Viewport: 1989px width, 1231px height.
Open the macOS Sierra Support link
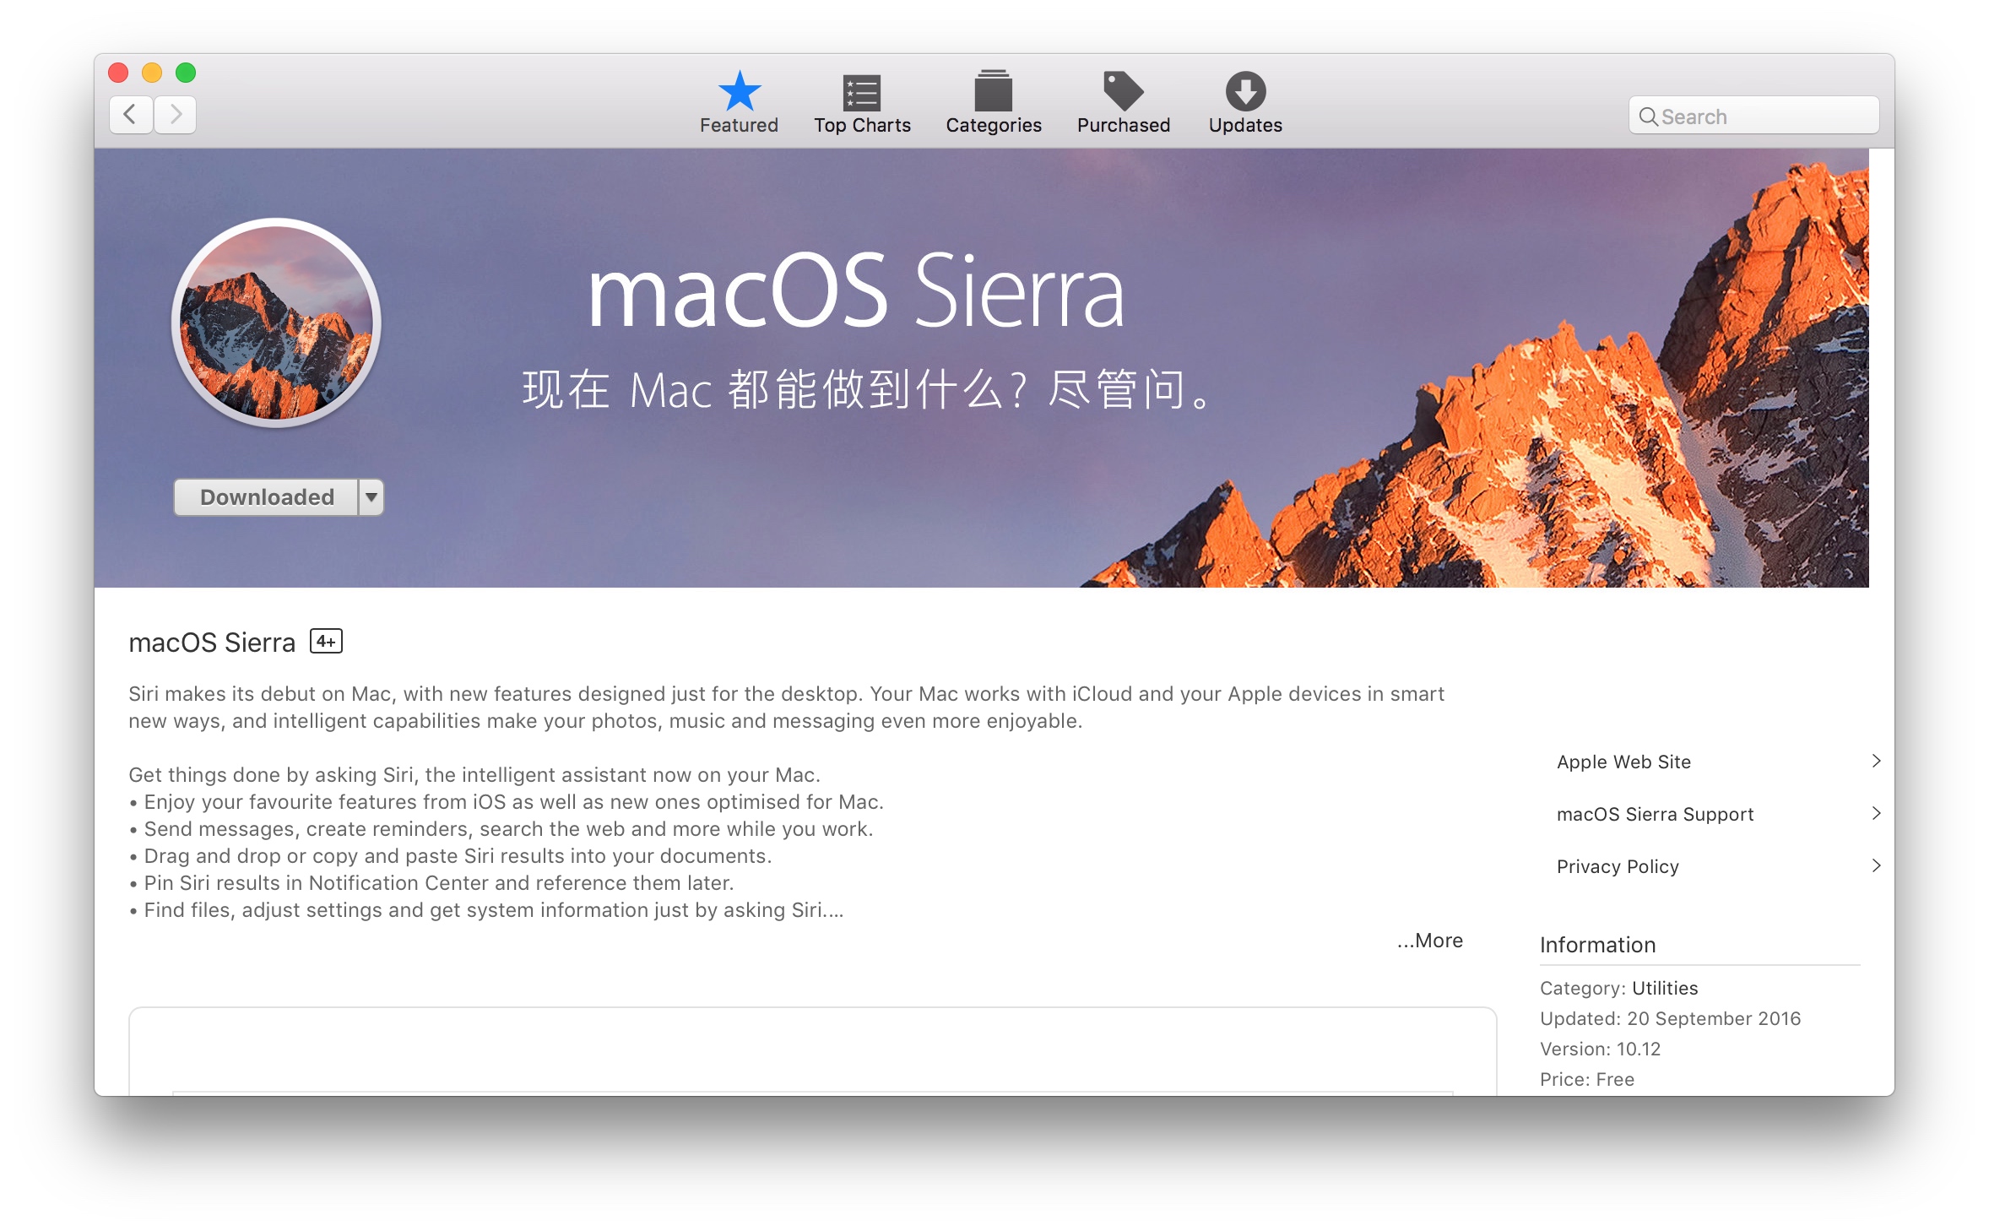(x=1655, y=814)
